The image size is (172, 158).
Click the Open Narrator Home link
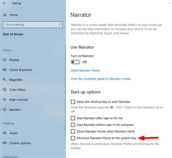(85, 70)
